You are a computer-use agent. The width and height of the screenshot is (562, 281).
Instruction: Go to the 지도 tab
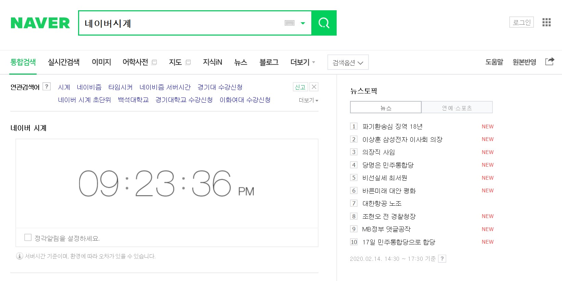coord(175,62)
